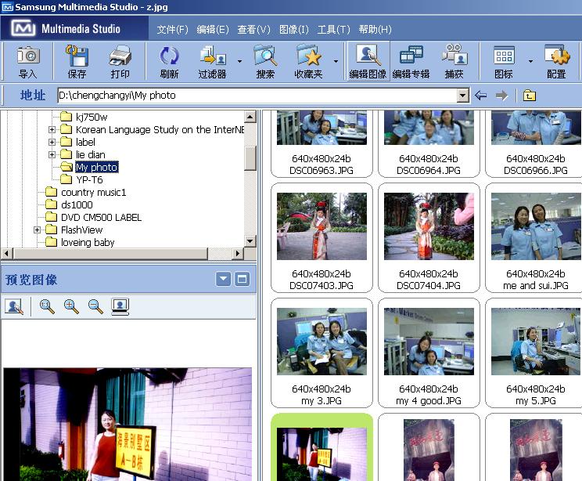582x481 pixels.
Task: Select the My photo folder
Action: click(96, 168)
